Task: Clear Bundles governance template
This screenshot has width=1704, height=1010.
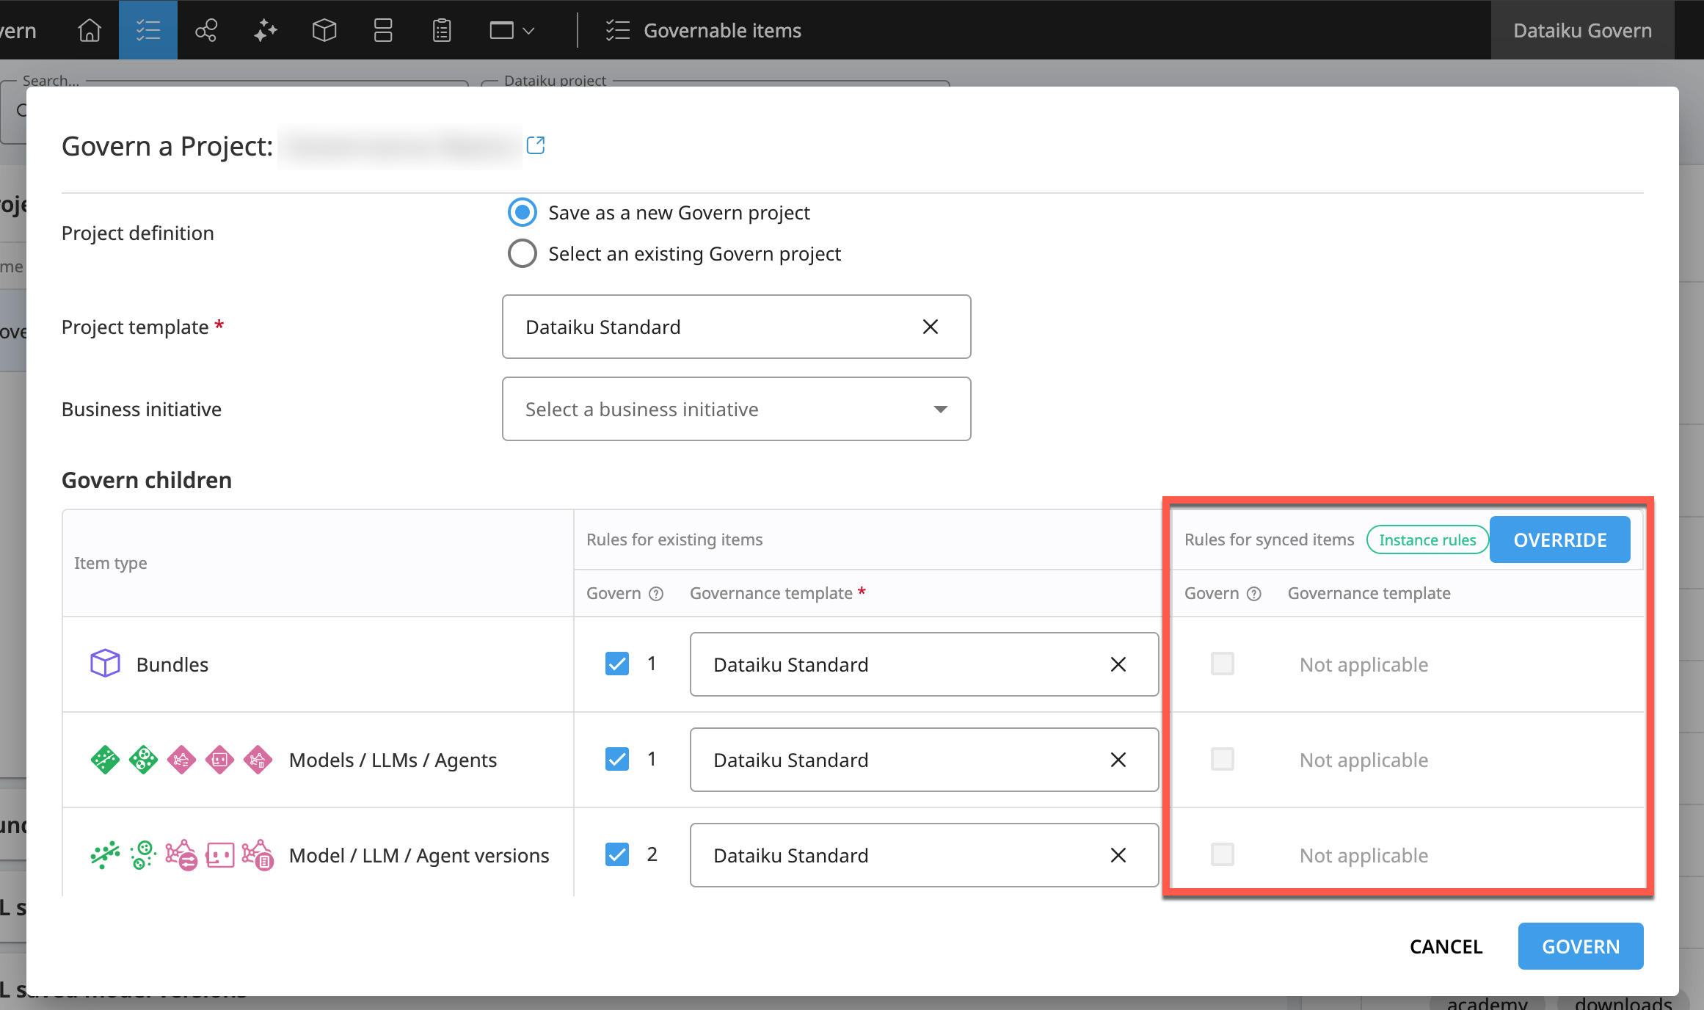Action: click(x=1118, y=664)
